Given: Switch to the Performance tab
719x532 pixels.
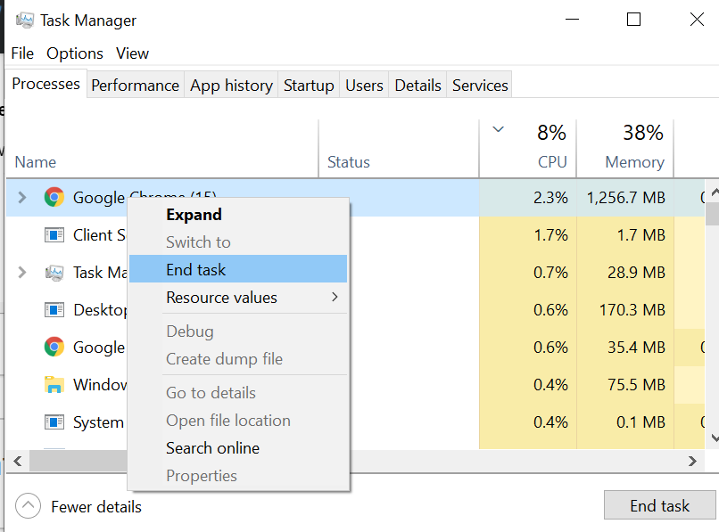Looking at the screenshot, I should (135, 86).
